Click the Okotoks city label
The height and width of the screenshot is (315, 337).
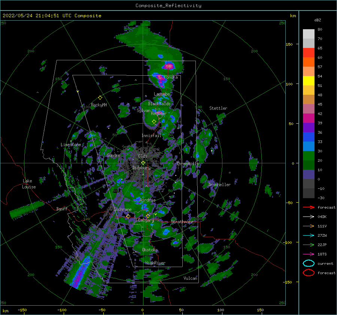click(x=150, y=250)
